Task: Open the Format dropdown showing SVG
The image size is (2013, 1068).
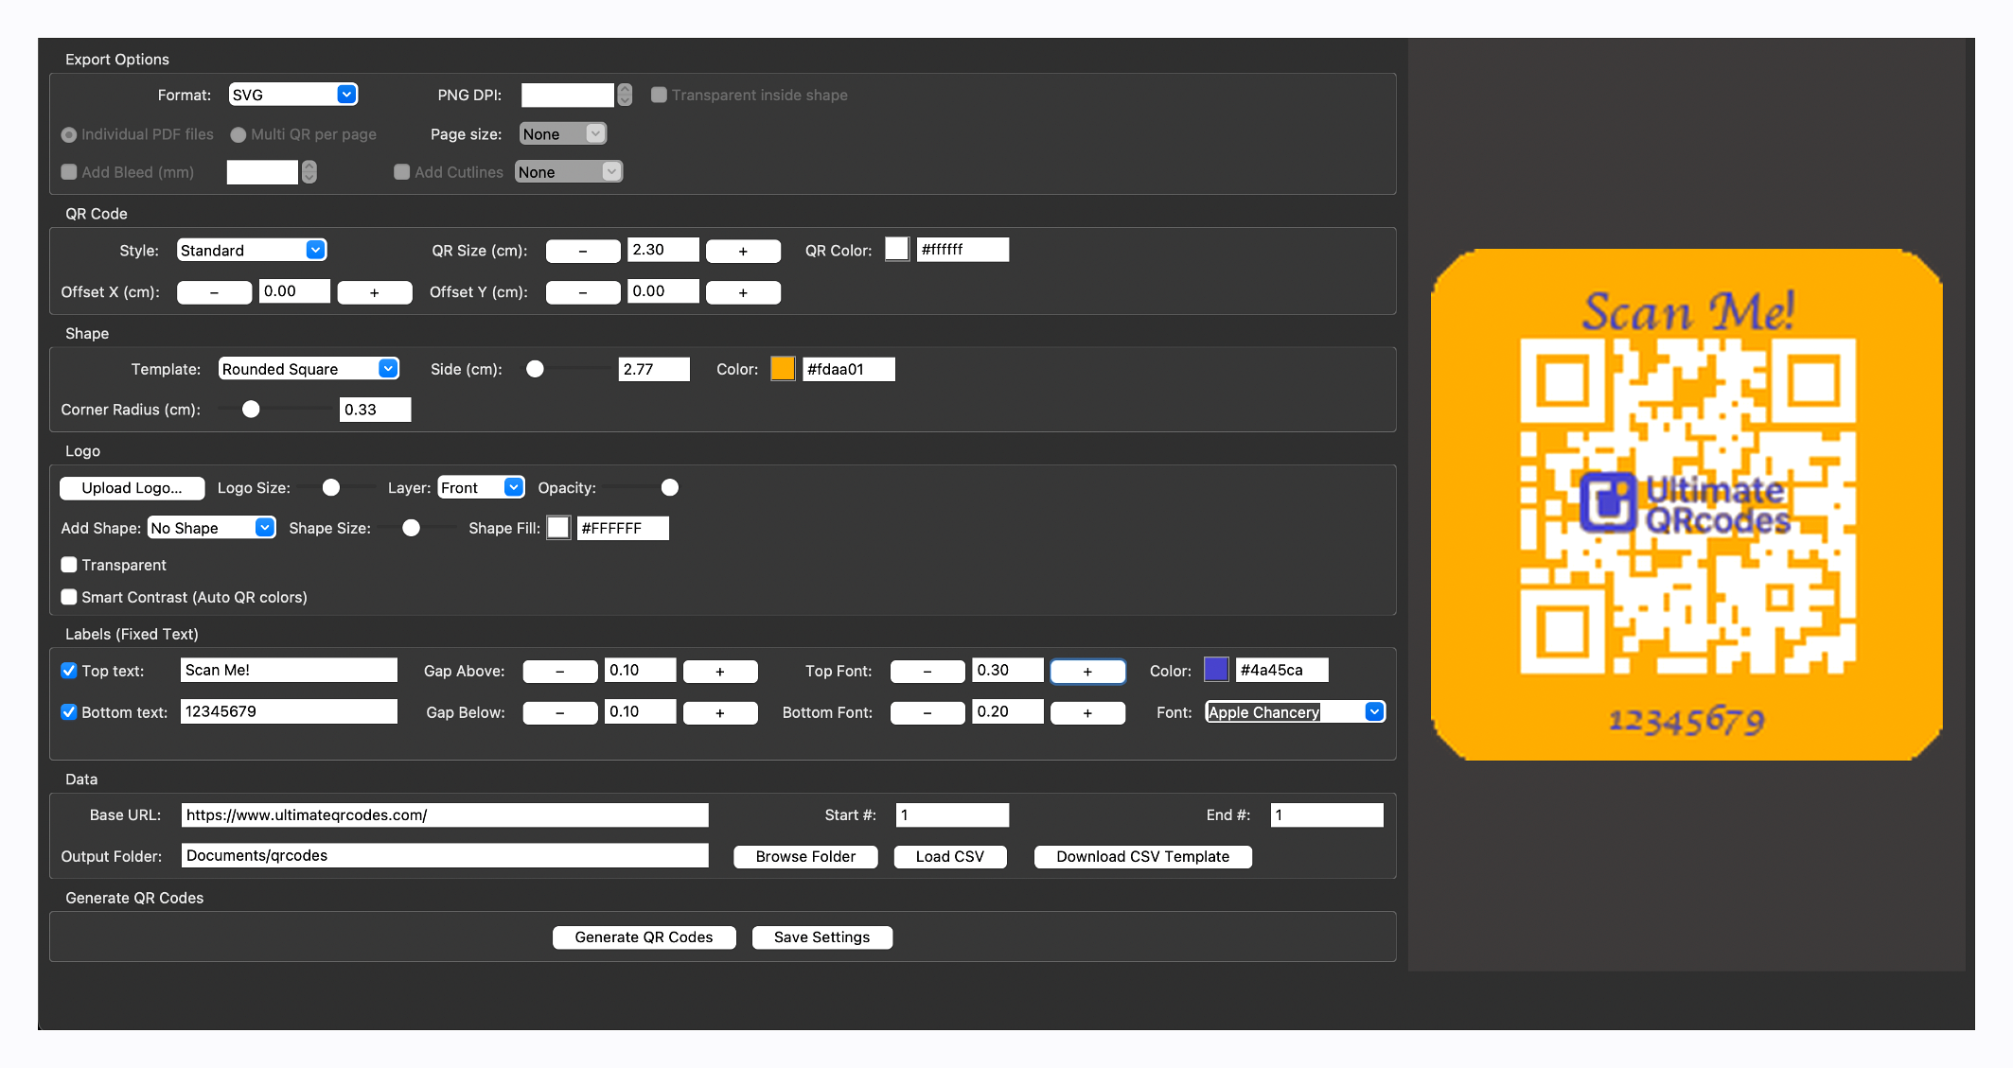Action: click(x=293, y=95)
